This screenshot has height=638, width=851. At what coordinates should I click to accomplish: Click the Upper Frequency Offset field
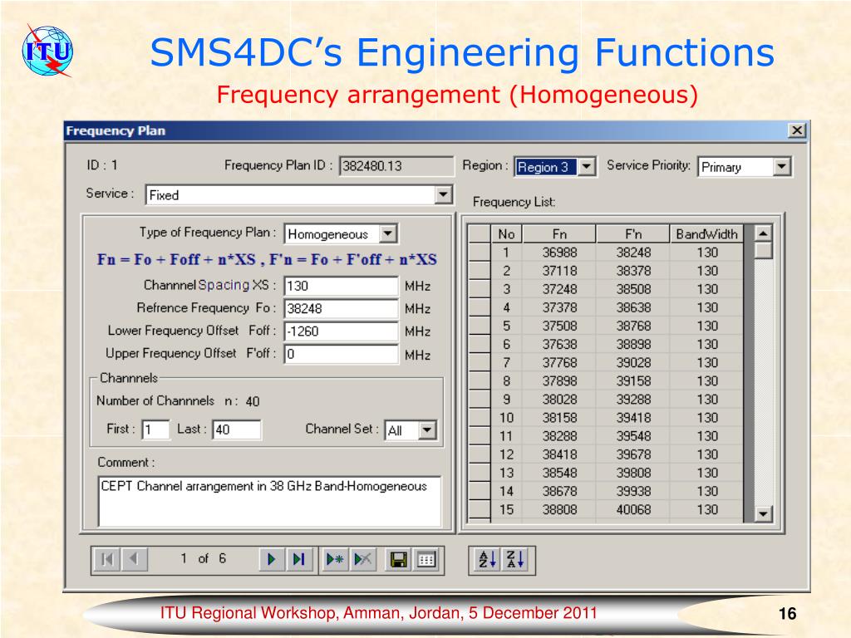[342, 354]
